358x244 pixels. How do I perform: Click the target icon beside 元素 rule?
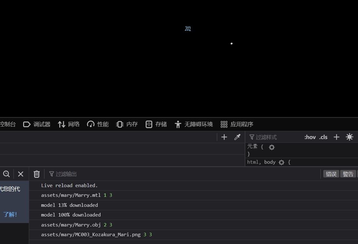pos(272,147)
